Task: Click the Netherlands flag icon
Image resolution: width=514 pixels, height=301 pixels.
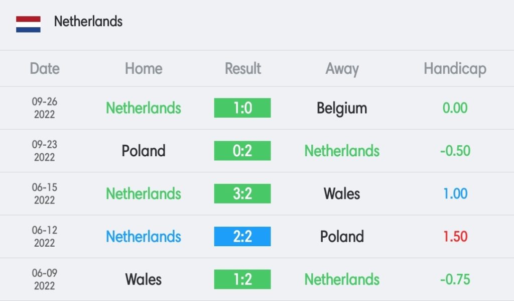Action: pyautogui.click(x=28, y=24)
